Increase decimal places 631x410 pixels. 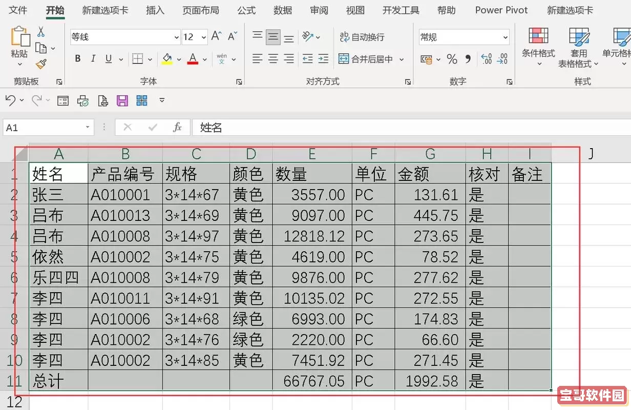coord(487,59)
